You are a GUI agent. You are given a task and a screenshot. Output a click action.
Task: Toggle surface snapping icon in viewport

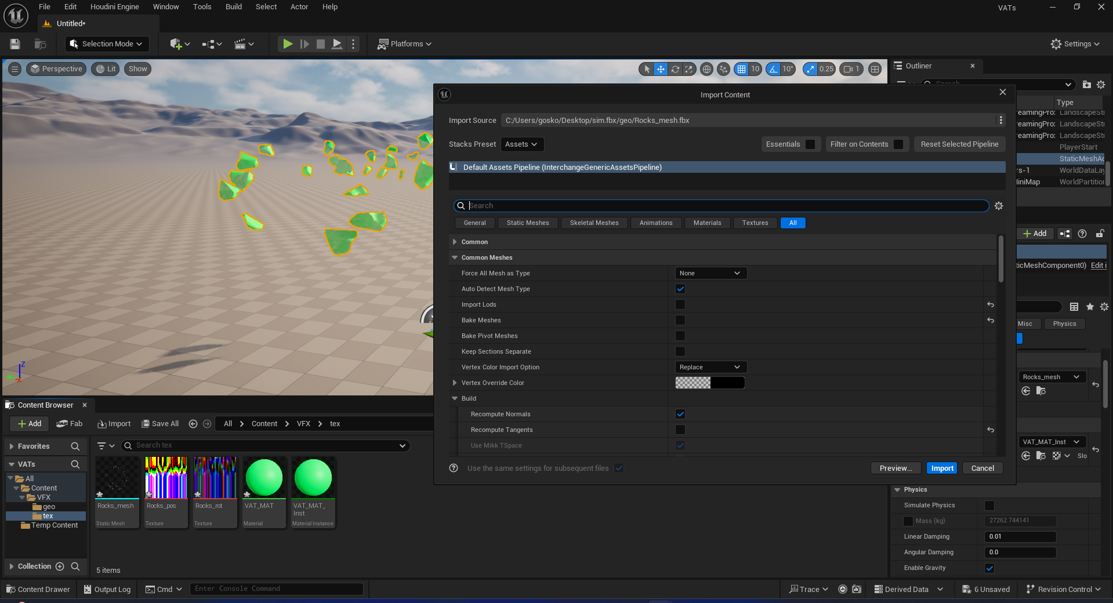(x=723, y=69)
